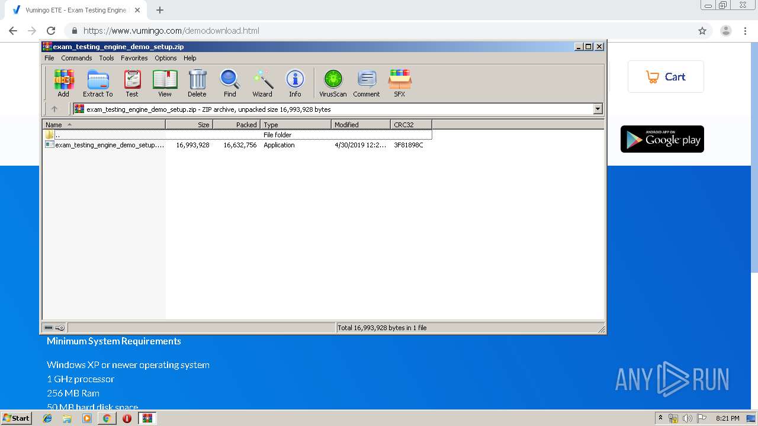Launch the Wizard tool
758x426 pixels.
click(x=262, y=83)
